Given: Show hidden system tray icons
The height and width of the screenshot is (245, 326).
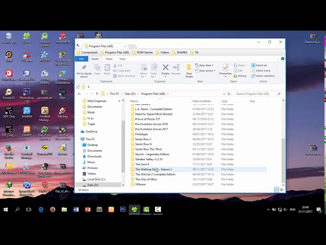Looking at the screenshot, I should coord(268,209).
